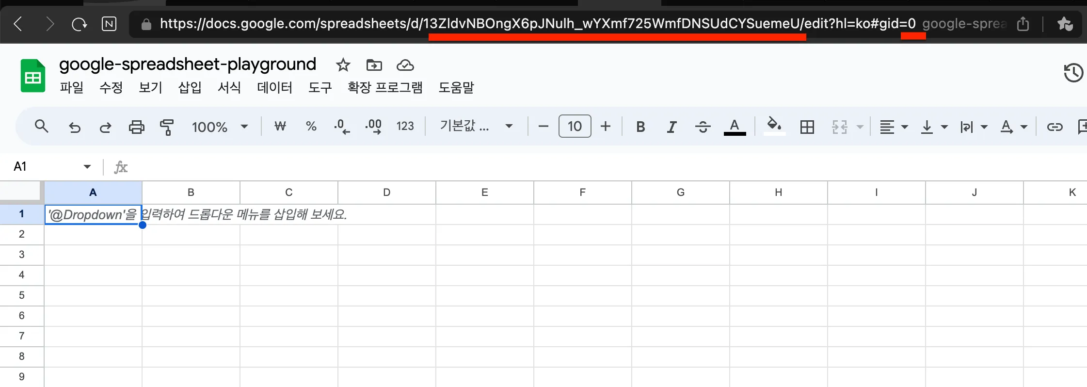The width and height of the screenshot is (1087, 387).
Task: Select row 5 header
Action: tap(22, 295)
